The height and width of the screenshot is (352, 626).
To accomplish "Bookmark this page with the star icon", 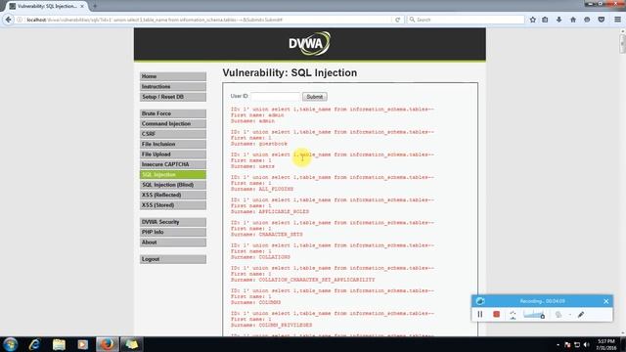I will [532, 20].
